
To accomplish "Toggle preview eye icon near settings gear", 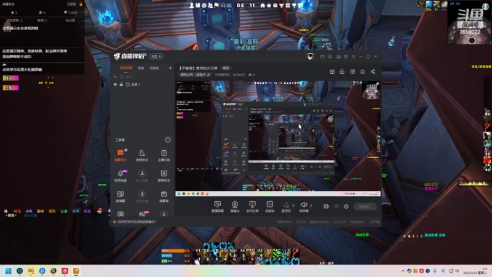I will (336, 206).
